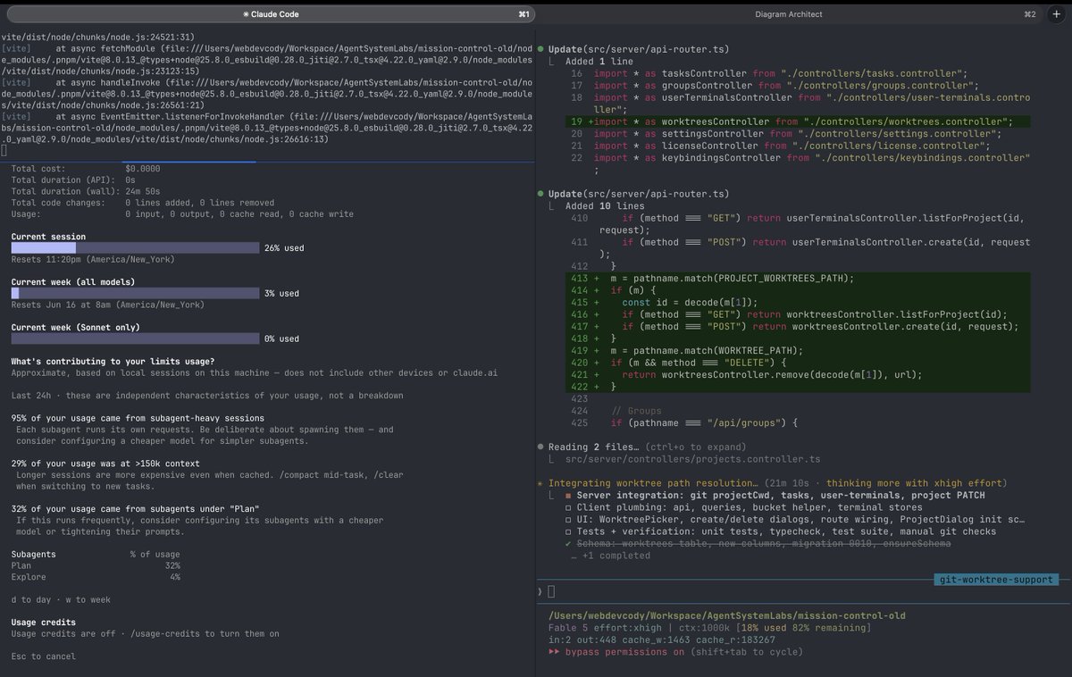Click the 'Usage credits' heading
1072x677 pixels.
pyautogui.click(x=44, y=623)
